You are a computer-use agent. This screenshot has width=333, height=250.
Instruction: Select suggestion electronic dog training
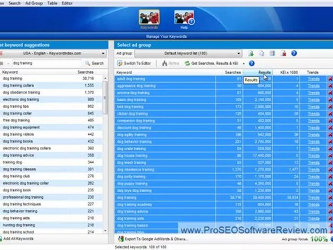(51, 100)
